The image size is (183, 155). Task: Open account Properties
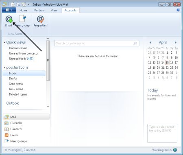[40, 21]
